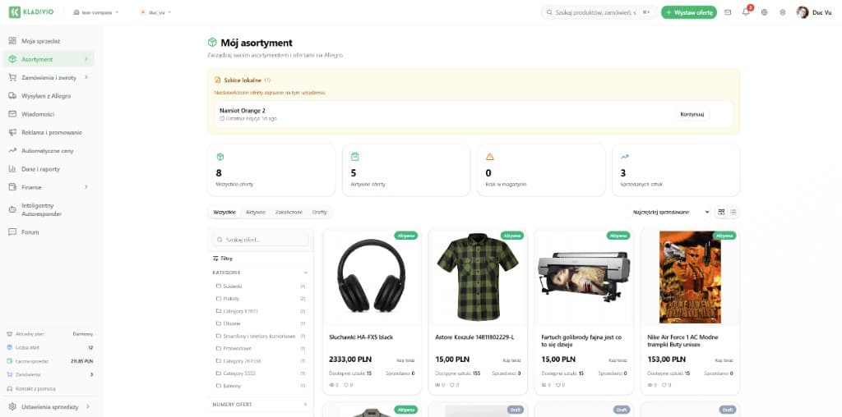Click Kontynuuj for Namiot Orange 2 draft
842x417 pixels.
click(x=693, y=114)
